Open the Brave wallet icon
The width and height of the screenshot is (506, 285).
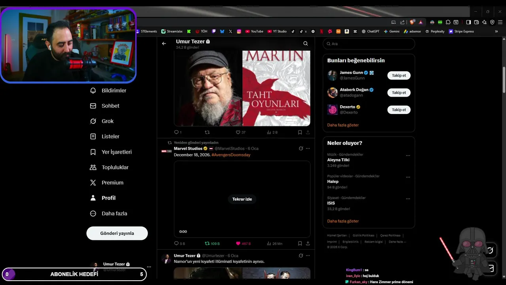point(476,22)
